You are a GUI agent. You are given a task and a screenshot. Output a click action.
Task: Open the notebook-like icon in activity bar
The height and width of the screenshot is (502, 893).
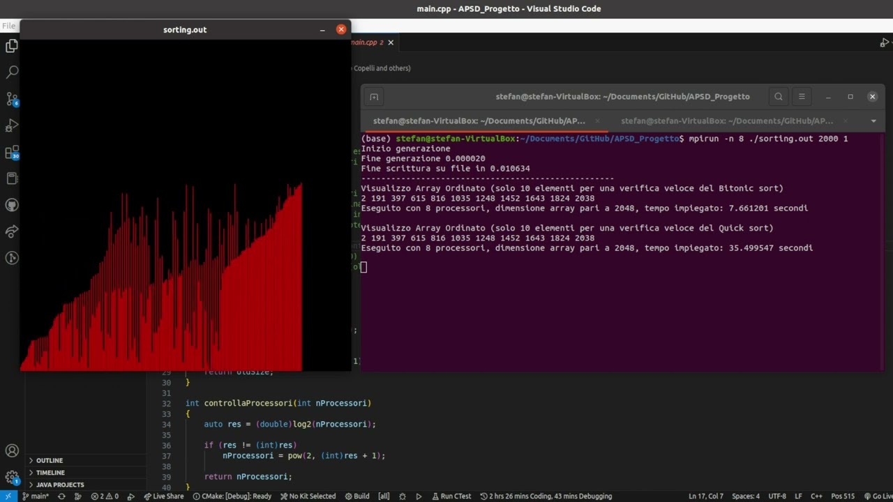12,178
